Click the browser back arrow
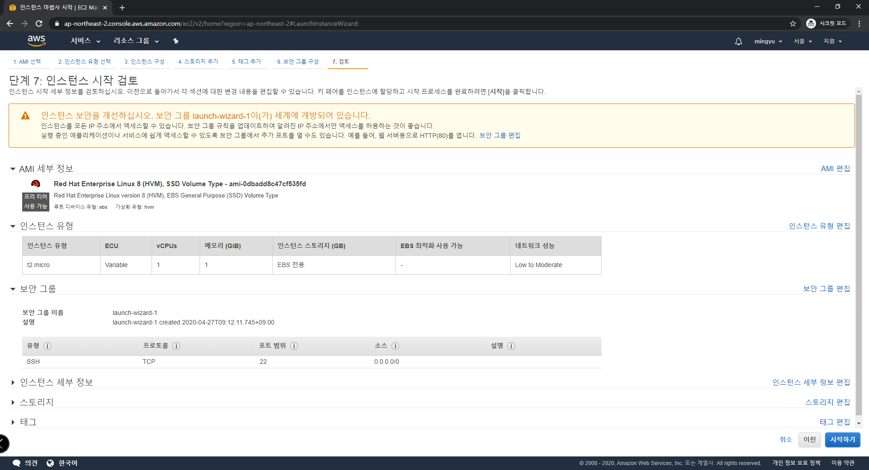Viewport: 869px width, 470px height. click(10, 23)
